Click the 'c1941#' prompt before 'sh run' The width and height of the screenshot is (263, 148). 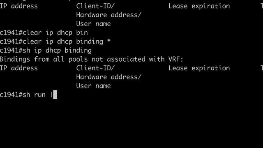pos(11,95)
